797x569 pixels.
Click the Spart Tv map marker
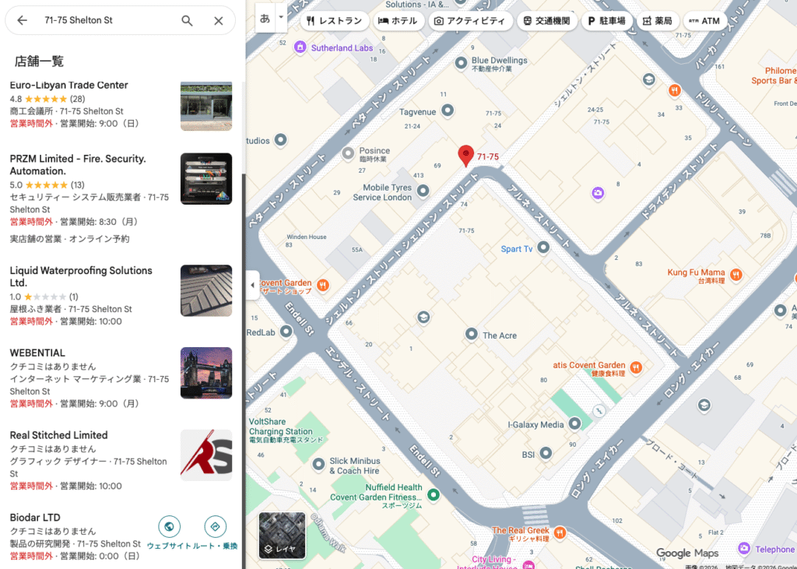click(543, 248)
